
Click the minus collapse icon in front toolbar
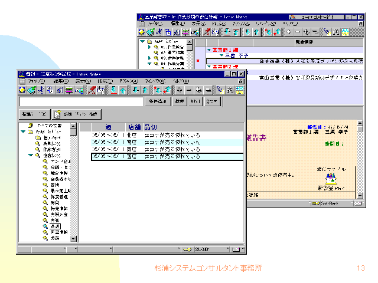pos(190,90)
